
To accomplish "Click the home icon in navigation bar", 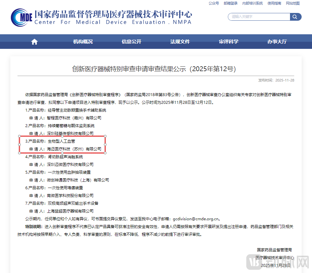I will coord(34,42).
